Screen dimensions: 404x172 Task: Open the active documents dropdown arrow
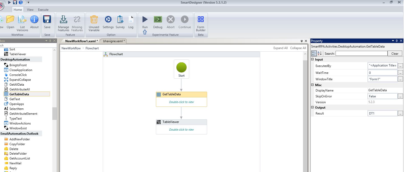[x=302, y=41]
